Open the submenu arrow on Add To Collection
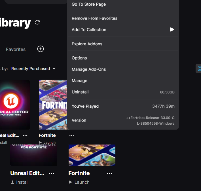 [x=172, y=29]
